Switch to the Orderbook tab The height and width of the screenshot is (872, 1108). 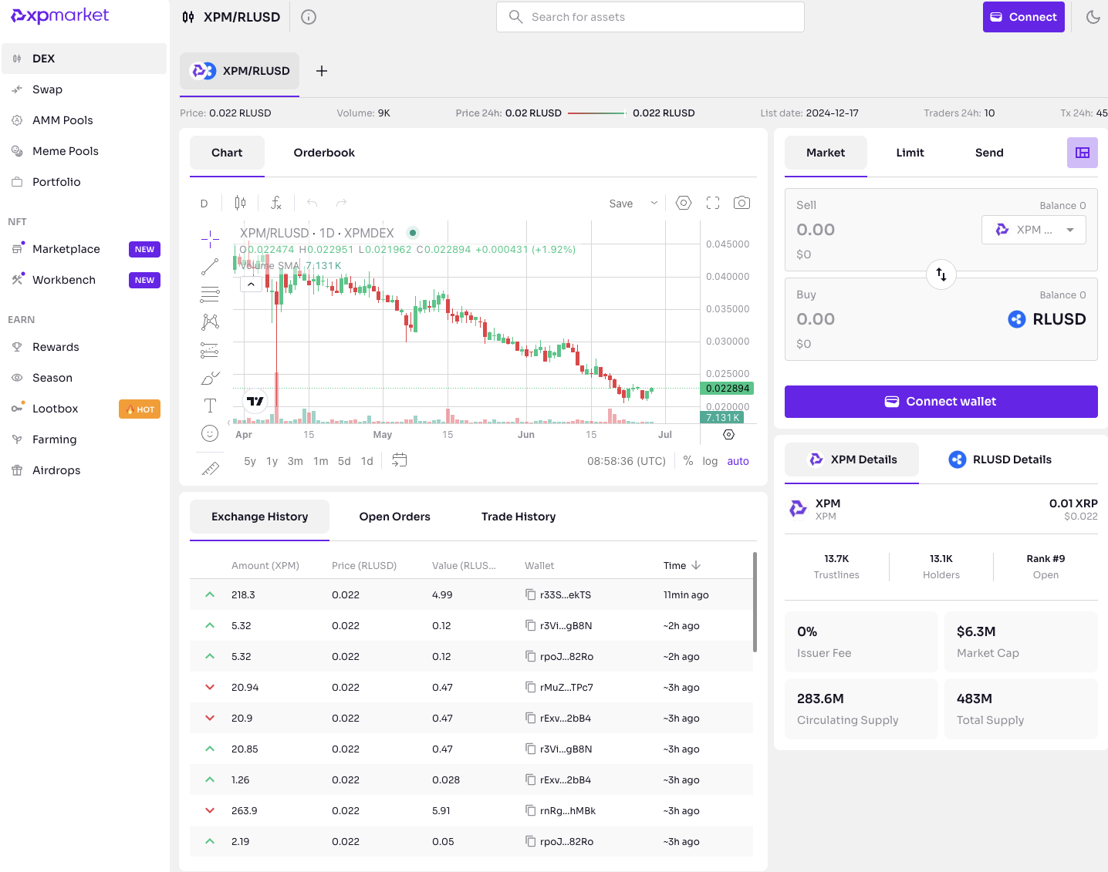pos(324,153)
